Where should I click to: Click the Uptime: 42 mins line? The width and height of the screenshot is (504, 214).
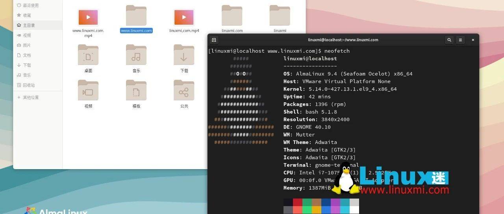307,97
